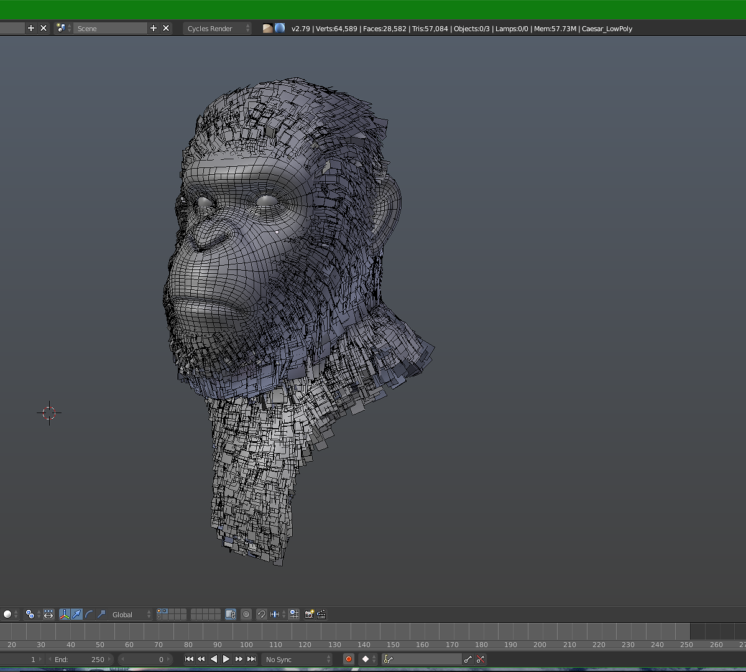The image size is (746, 672).
Task: Open the No Sync playback dropdown
Action: point(297,659)
